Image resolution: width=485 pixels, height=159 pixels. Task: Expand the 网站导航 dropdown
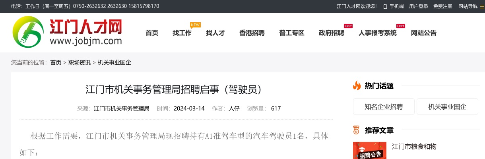pos(468,6)
